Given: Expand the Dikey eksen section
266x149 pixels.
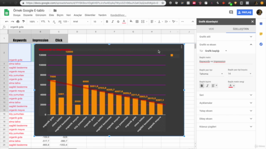Looking at the screenshot, I should point(226,119).
